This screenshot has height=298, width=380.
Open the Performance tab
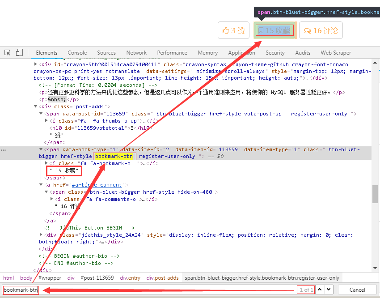(x=172, y=53)
